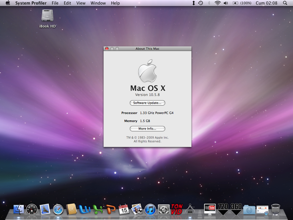Image resolution: width=293 pixels, height=220 pixels.
Task: Click the More Info... button
Action: tap(147, 129)
